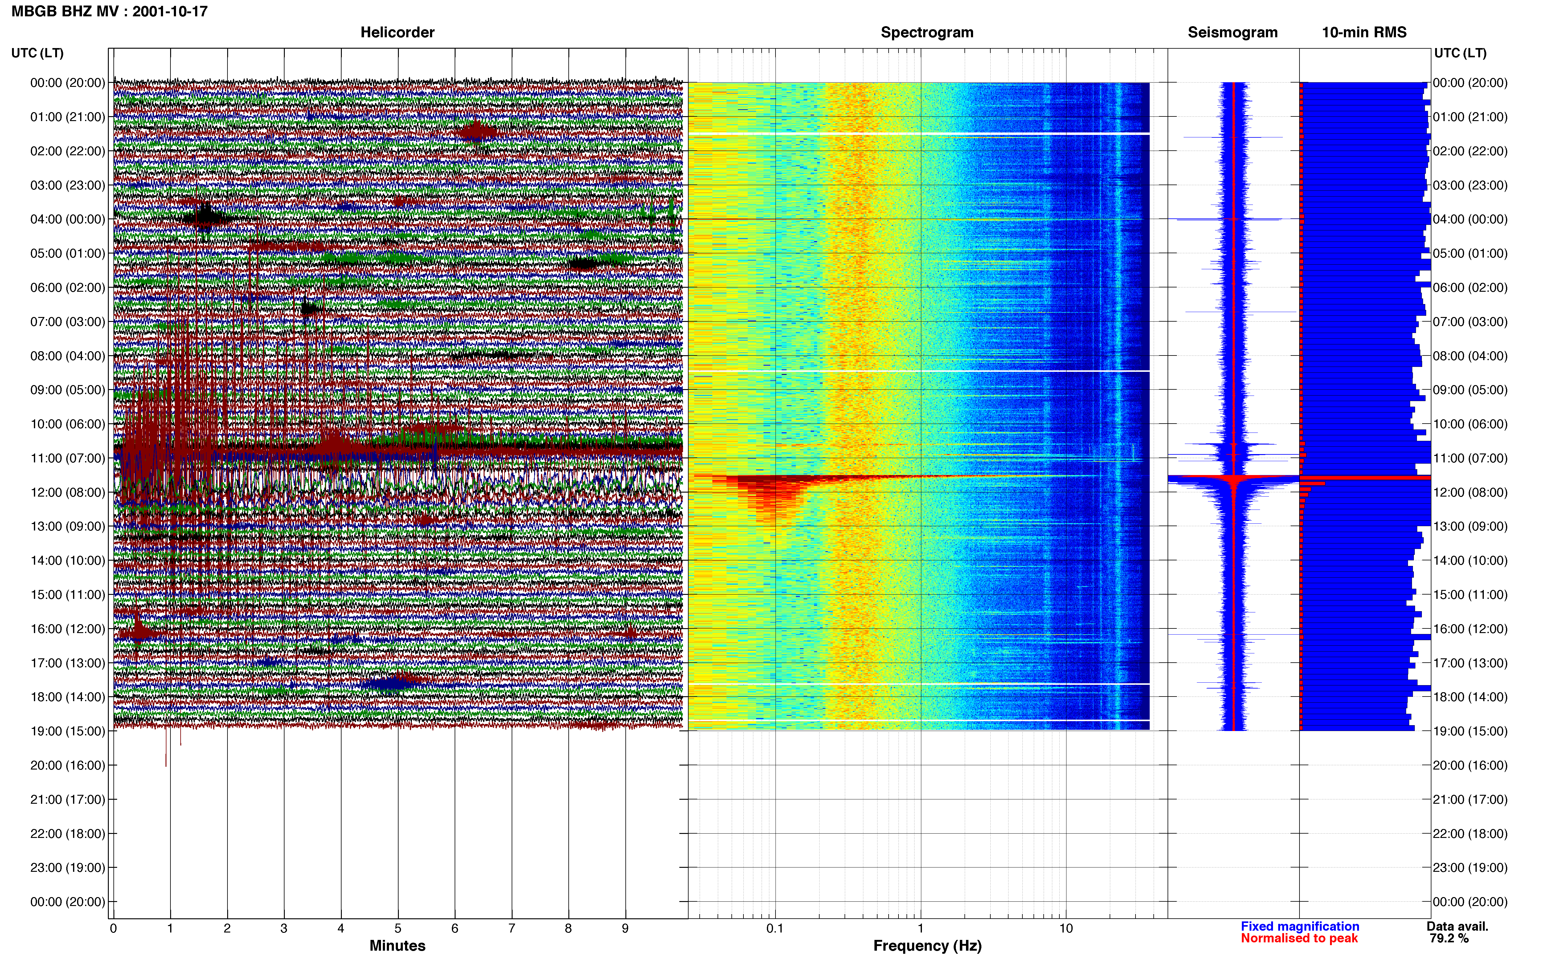Click '10:00 (06:00)' on the right time axis
The width and height of the screenshot is (1547, 967).
click(1470, 424)
